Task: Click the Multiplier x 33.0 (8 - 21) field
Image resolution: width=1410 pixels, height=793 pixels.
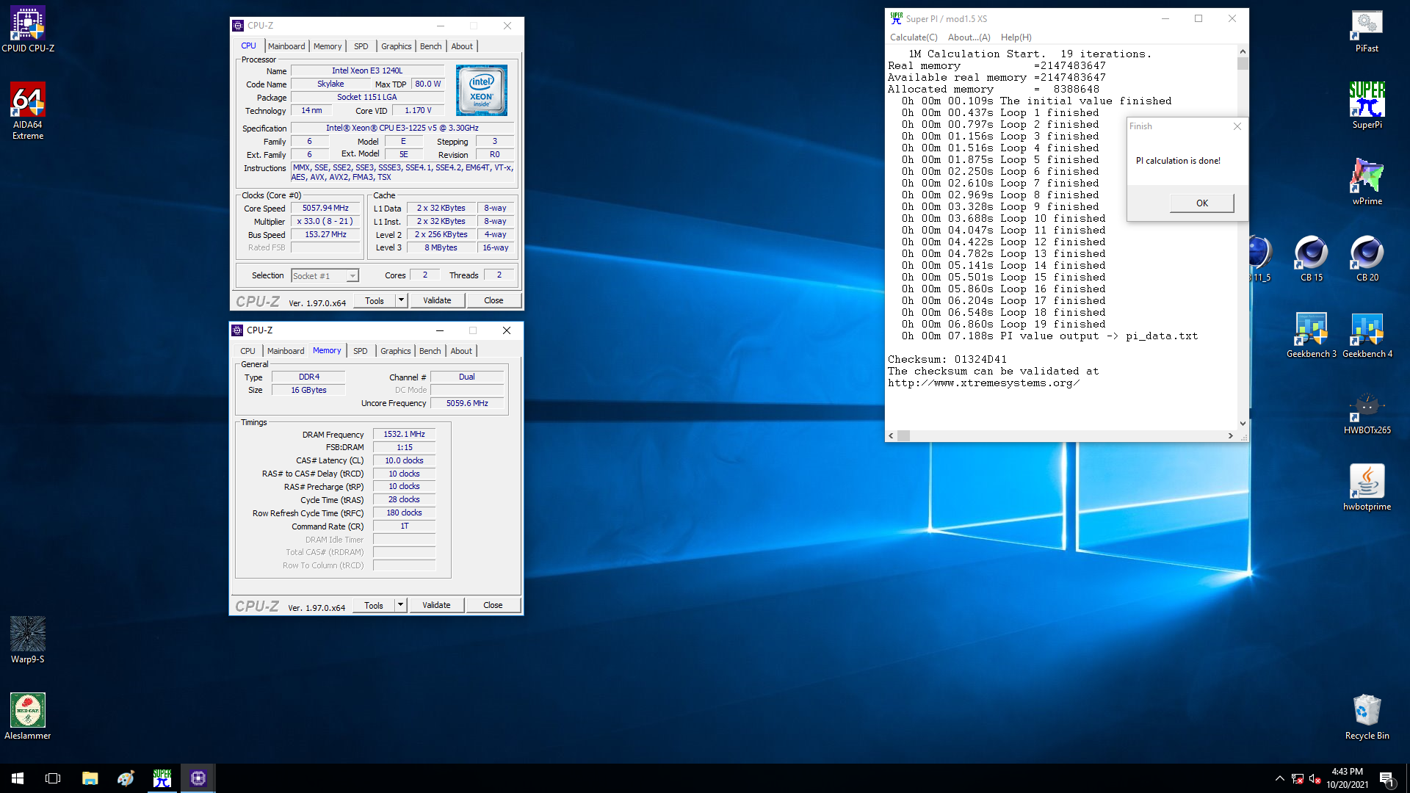Action: (x=325, y=222)
